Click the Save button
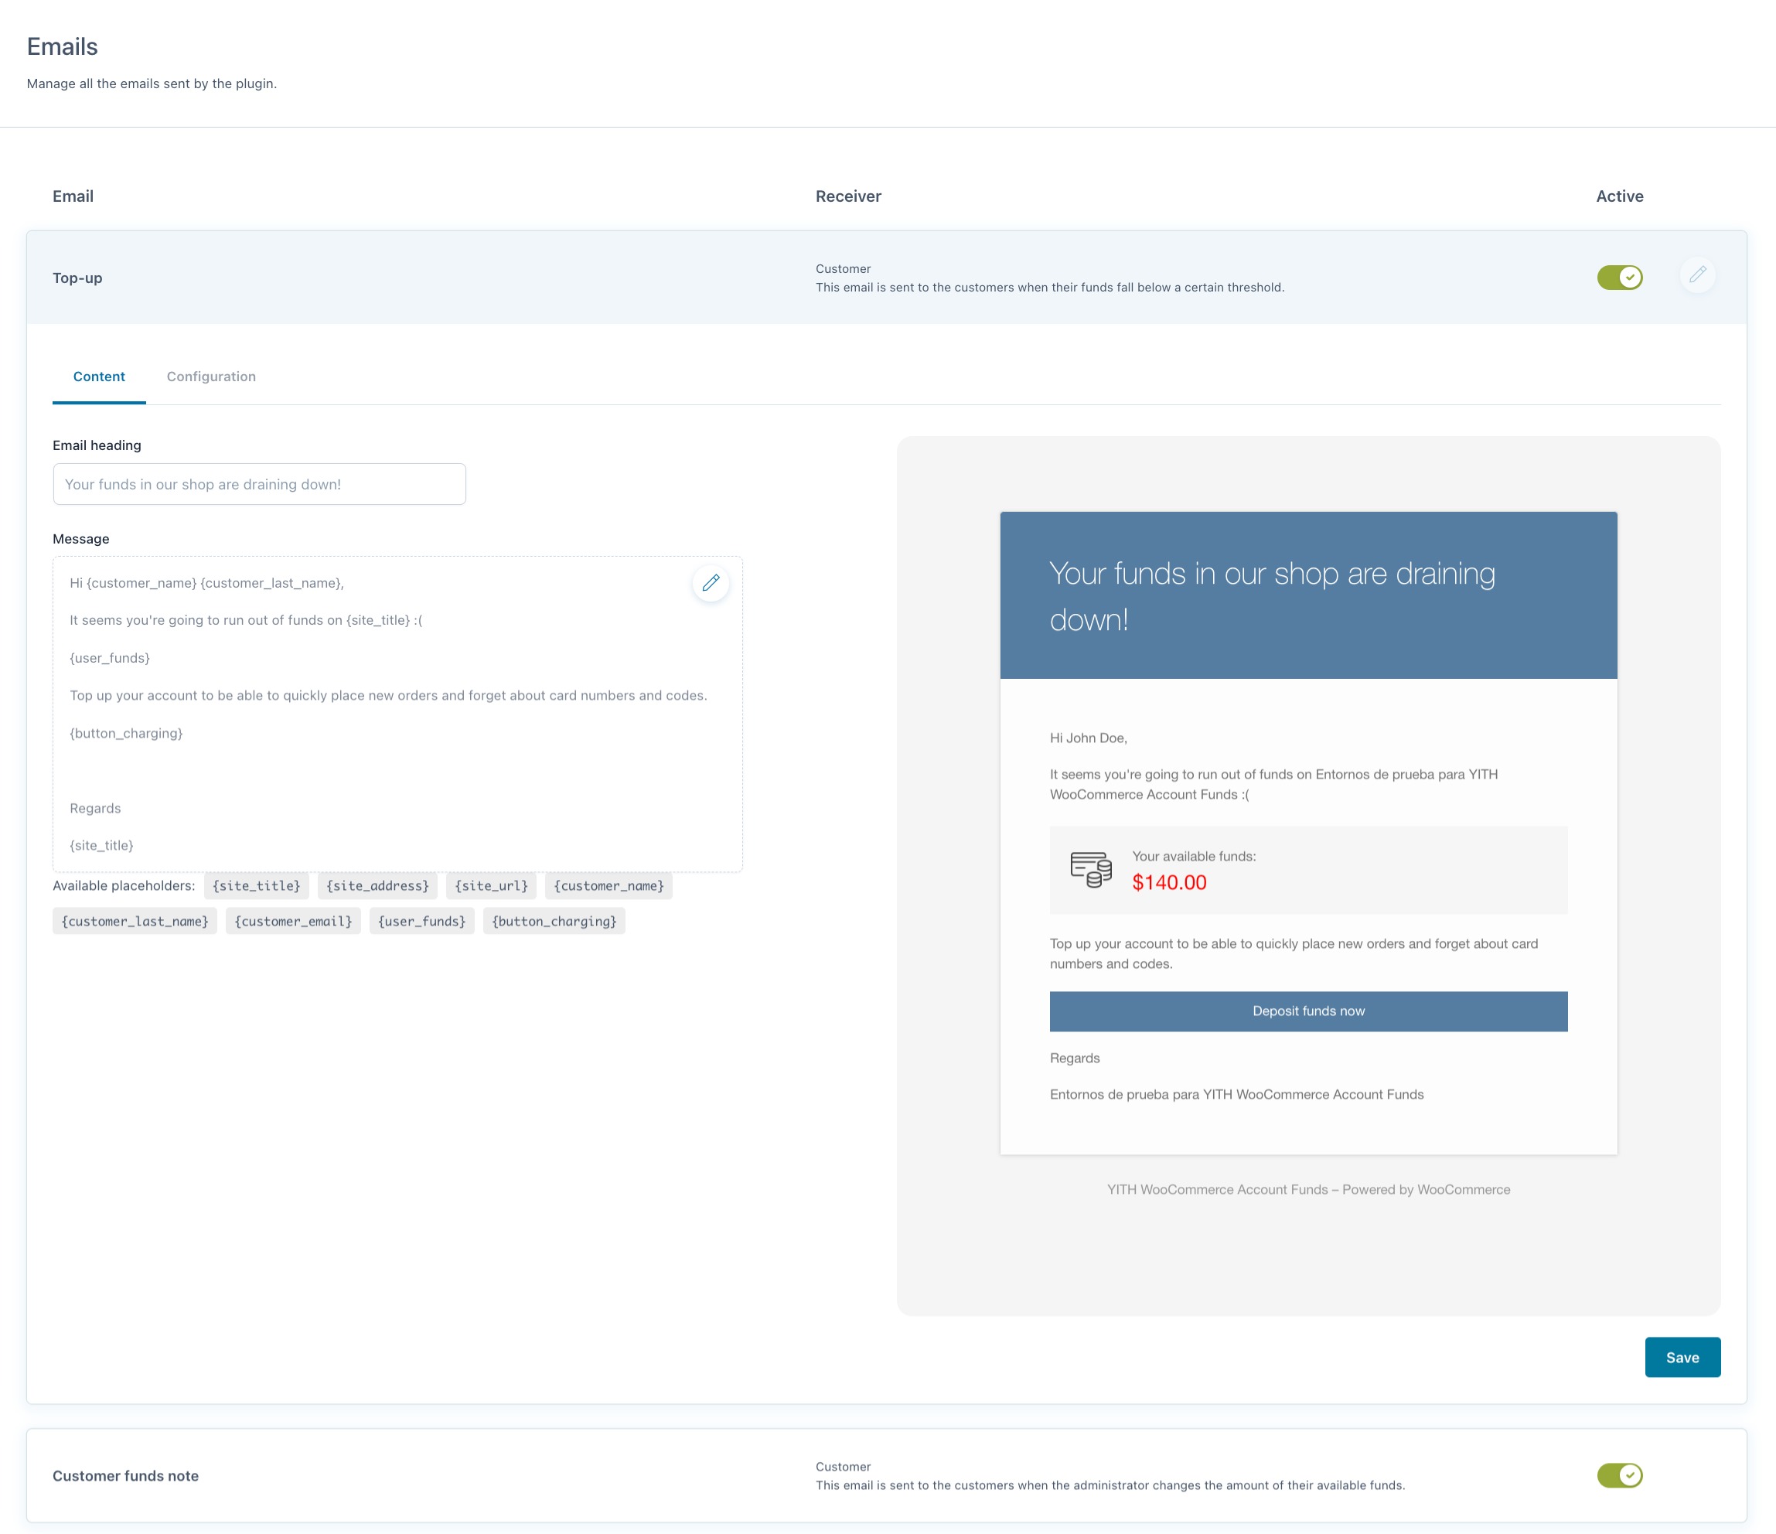Screen dimensions: 1776x1534 pyautogui.click(x=1682, y=1358)
